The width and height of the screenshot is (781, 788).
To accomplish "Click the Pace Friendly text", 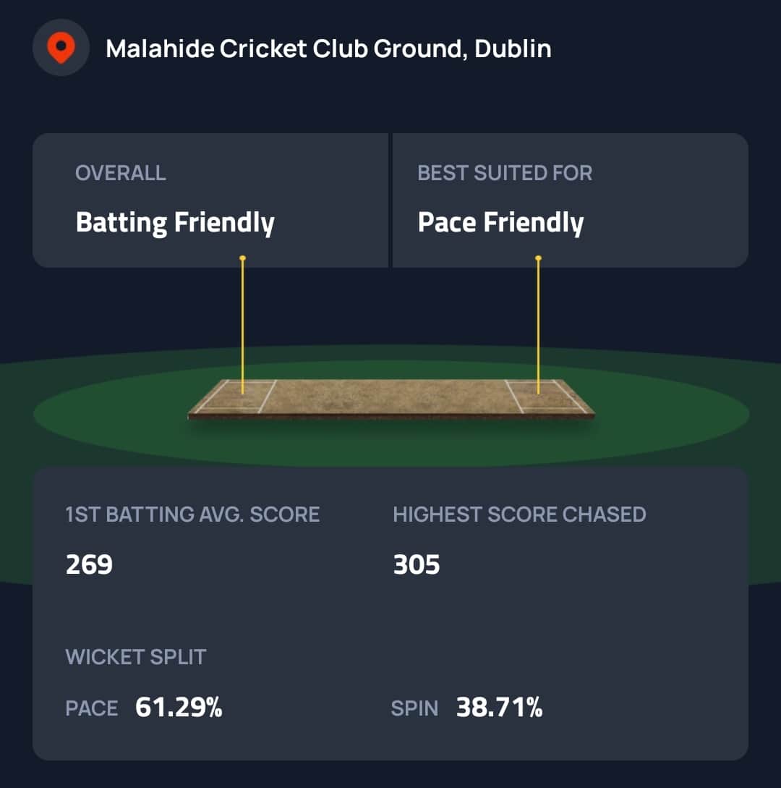I will point(500,222).
